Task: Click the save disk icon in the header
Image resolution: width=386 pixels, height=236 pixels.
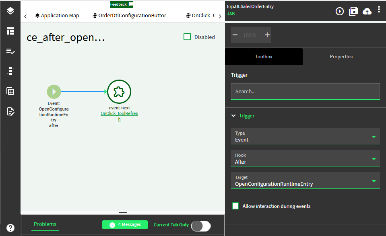Action: pyautogui.click(x=353, y=11)
